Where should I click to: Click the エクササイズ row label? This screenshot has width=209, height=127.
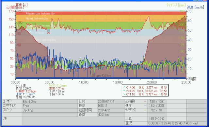coord(9,106)
